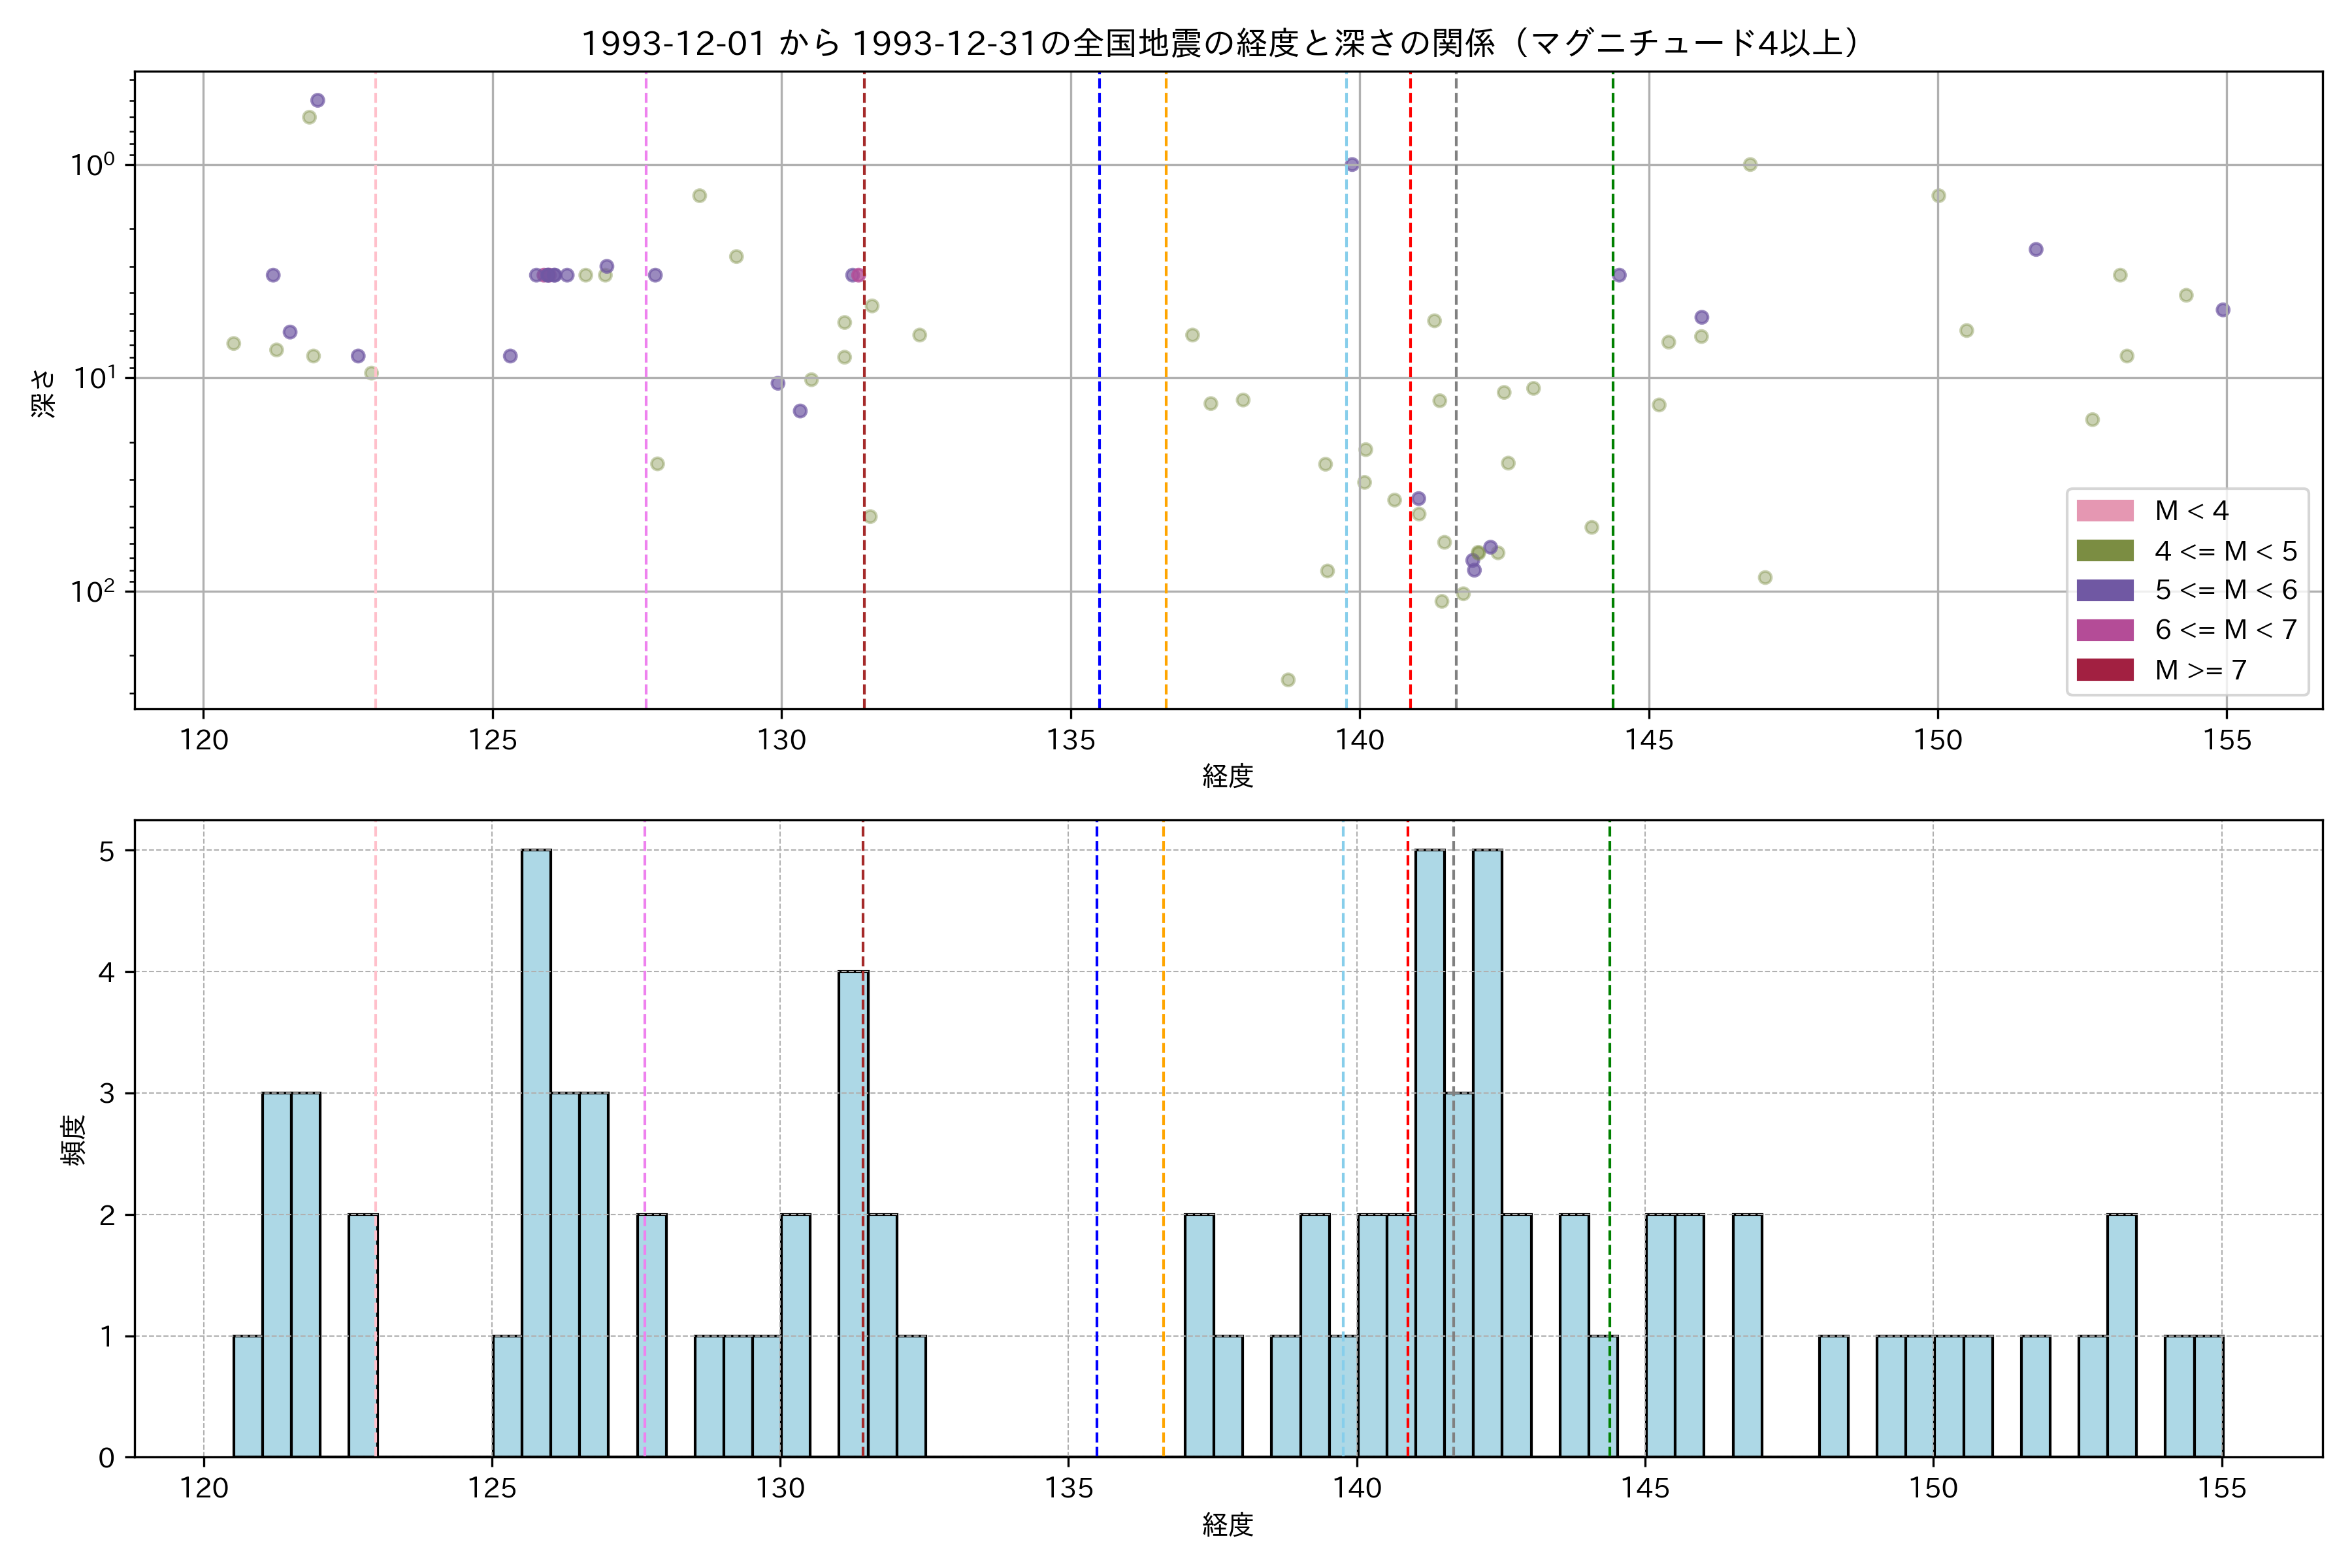The width and height of the screenshot is (2352, 1568).
Task: Click the pink M < 4 legend swatch
Action: click(x=2104, y=511)
